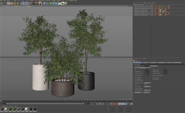Toggle Use Generators checkbox
The height and width of the screenshot is (113, 185).
pos(144,79)
